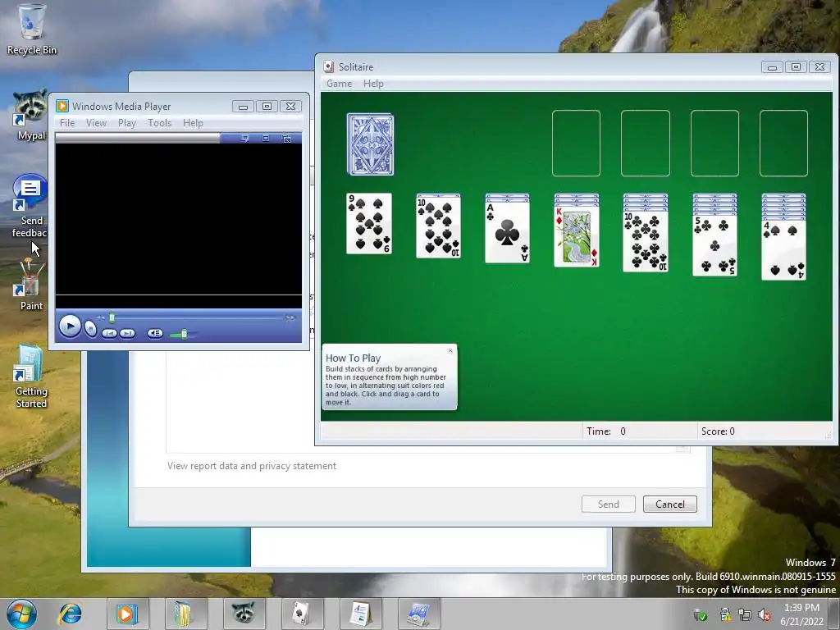Switch to the last taskbar app button

pyautogui.click(x=419, y=614)
